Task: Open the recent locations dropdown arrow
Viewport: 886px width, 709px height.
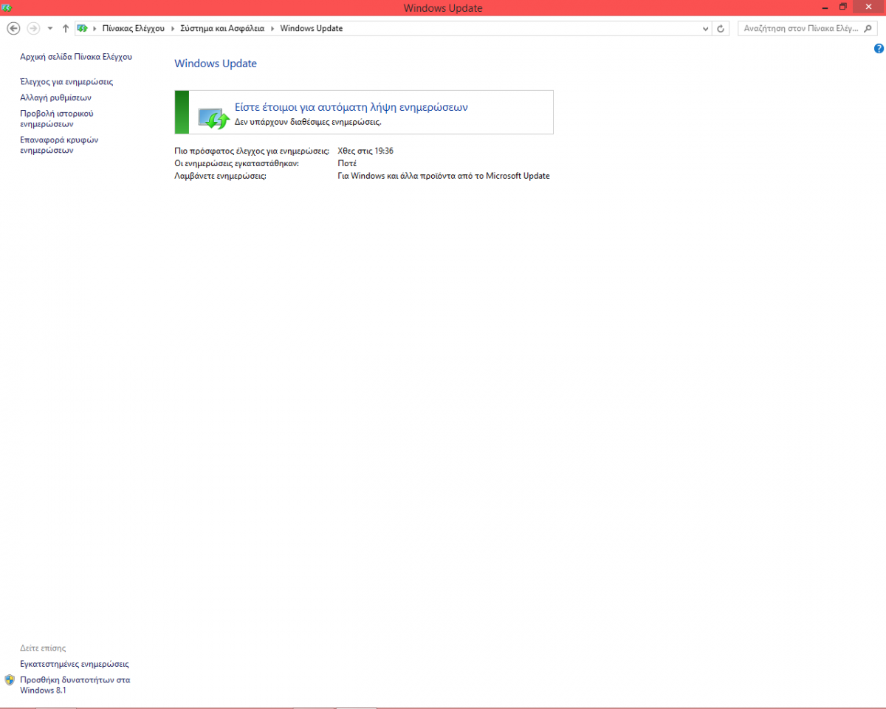Action: (50, 28)
